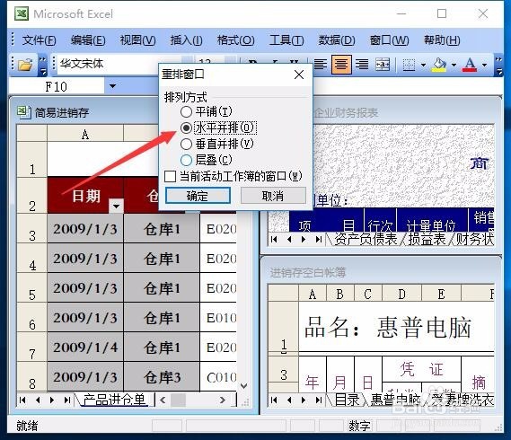Close the 重排窗口 dialog
511x440 pixels.
coord(299,75)
